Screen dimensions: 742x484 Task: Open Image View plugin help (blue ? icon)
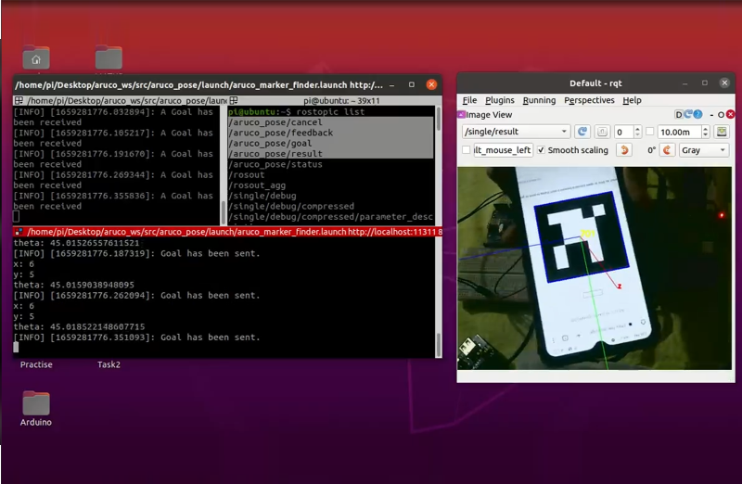[697, 114]
